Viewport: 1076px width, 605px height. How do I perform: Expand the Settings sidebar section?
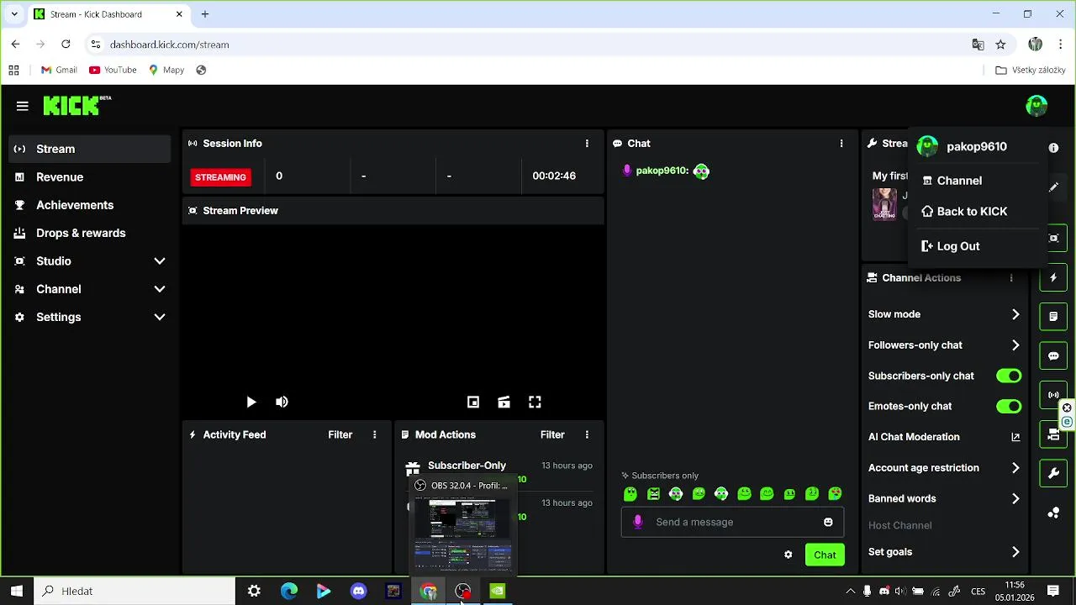coord(90,317)
